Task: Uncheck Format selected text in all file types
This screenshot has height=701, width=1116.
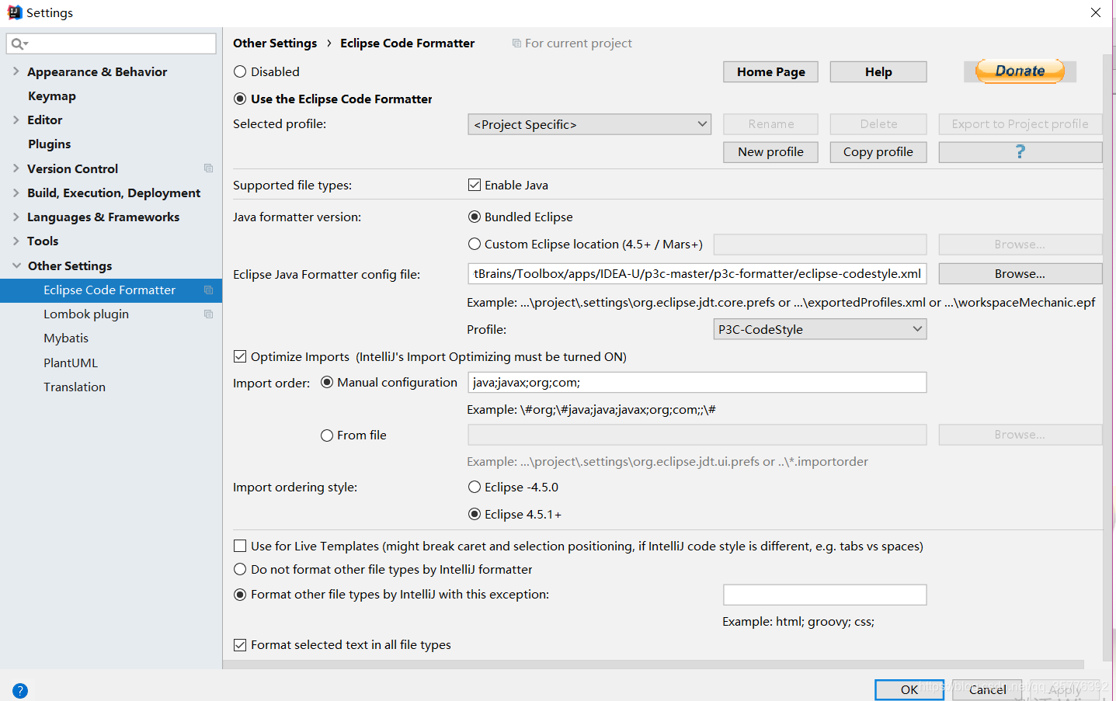Action: point(240,644)
